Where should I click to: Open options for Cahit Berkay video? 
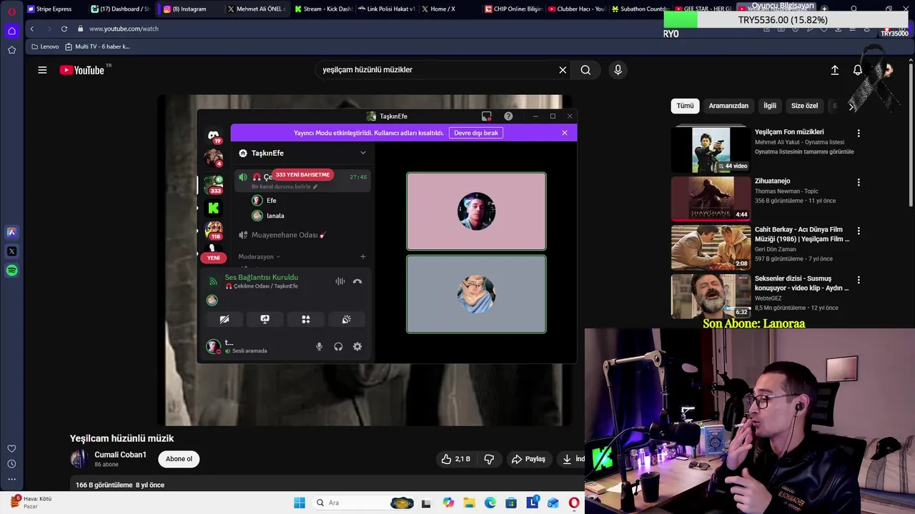pos(859,231)
